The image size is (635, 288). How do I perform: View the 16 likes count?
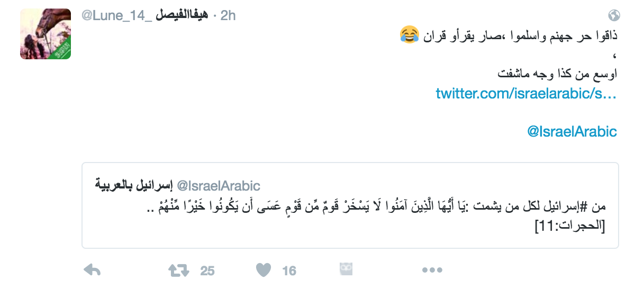click(x=289, y=271)
